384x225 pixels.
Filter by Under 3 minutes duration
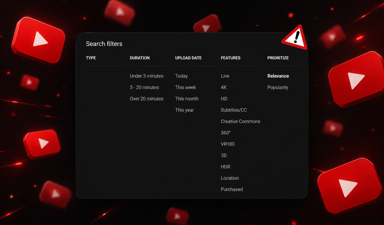[x=146, y=76]
